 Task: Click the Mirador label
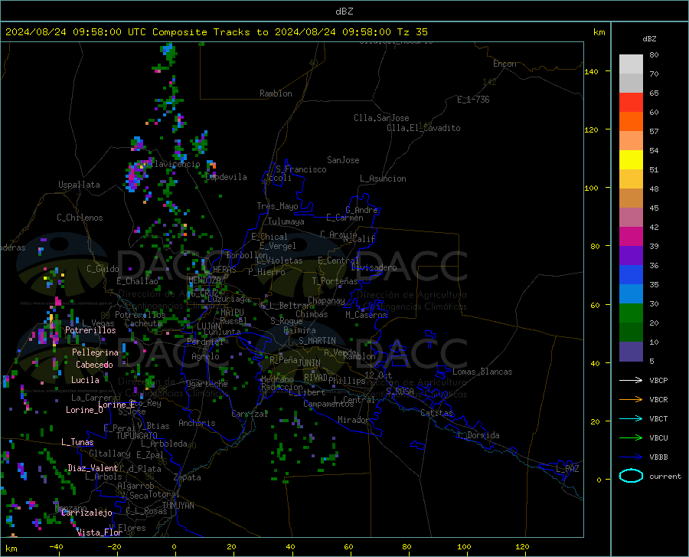pos(353,420)
